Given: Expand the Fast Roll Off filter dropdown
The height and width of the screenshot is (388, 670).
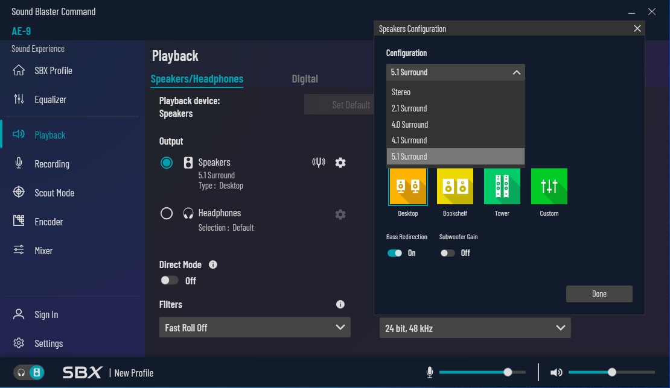Looking at the screenshot, I should [x=255, y=328].
